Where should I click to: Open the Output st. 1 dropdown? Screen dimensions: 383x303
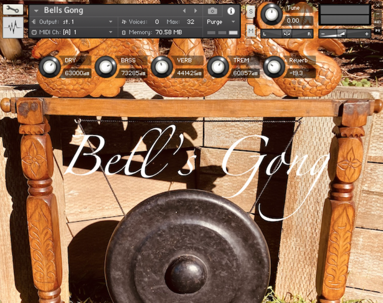coord(111,22)
